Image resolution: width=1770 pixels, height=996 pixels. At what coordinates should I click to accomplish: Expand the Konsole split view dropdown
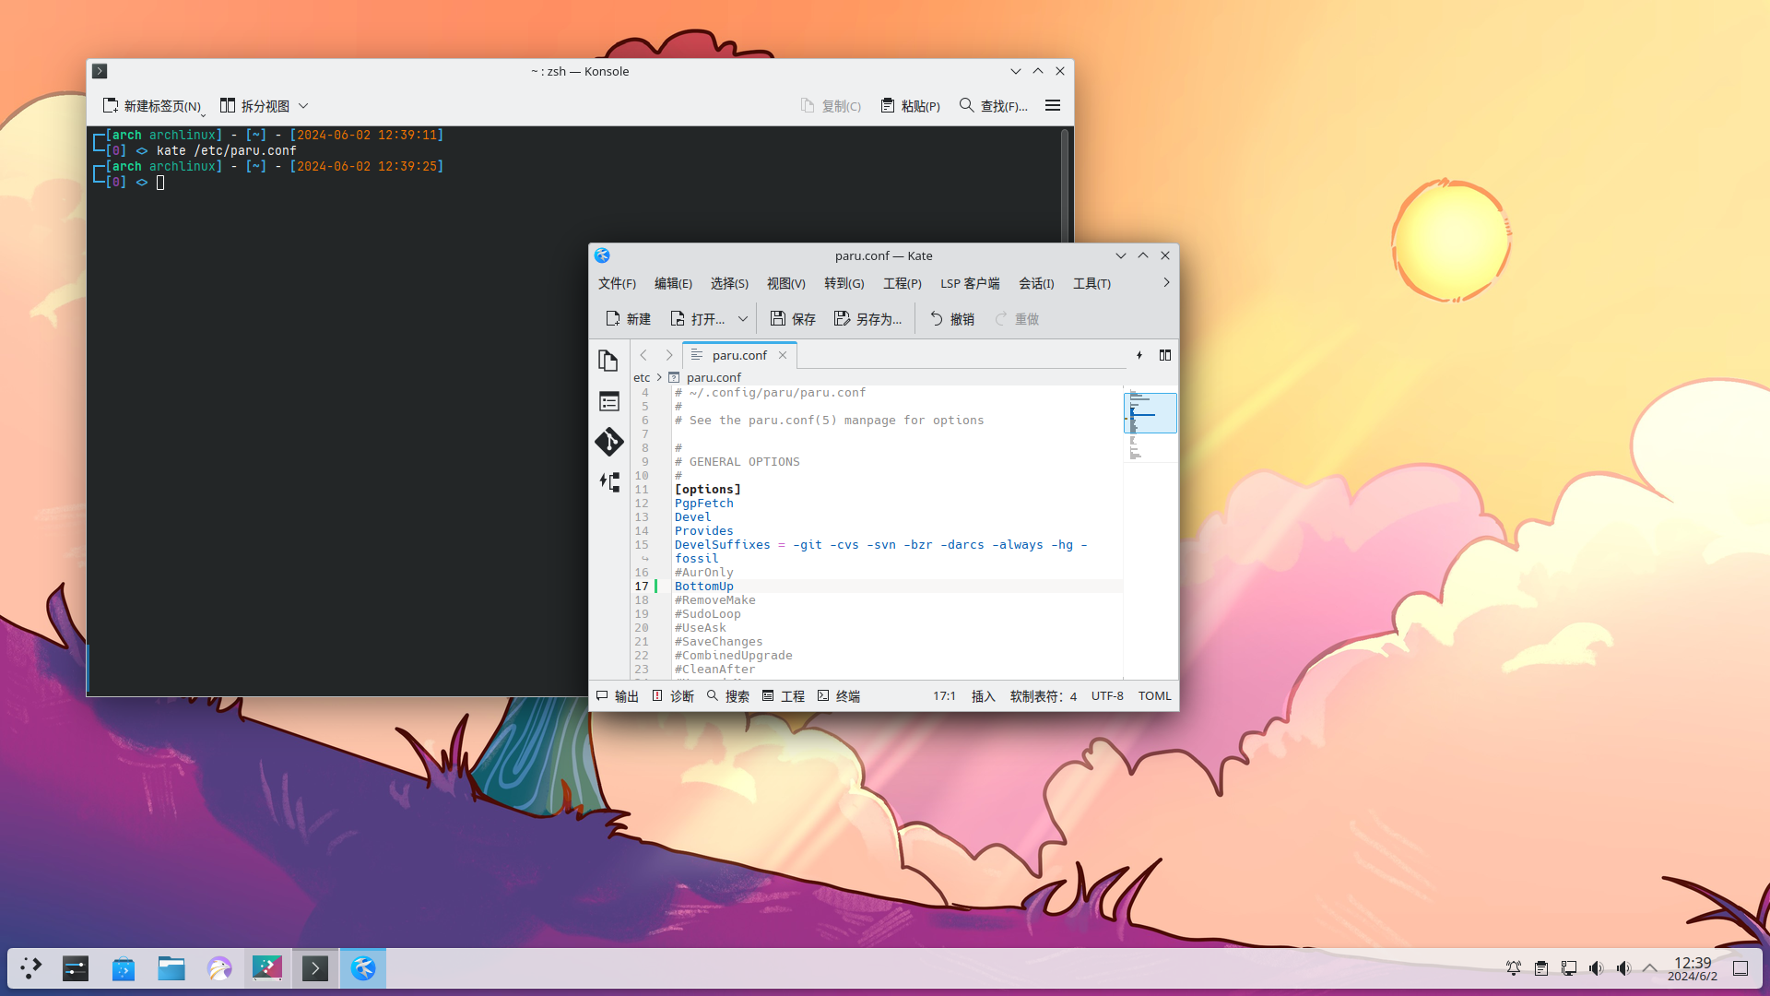pos(303,106)
